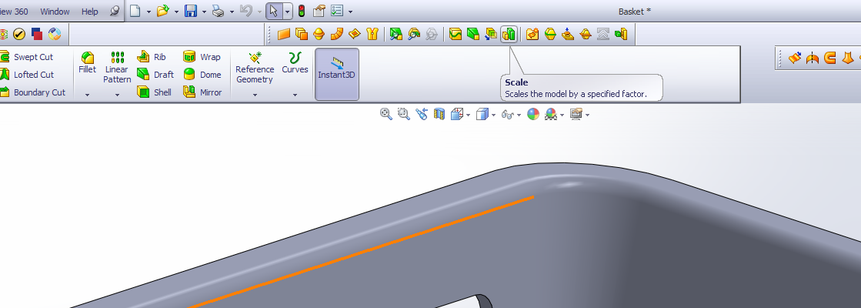Expand the Fillet dropdown arrow

(x=87, y=95)
